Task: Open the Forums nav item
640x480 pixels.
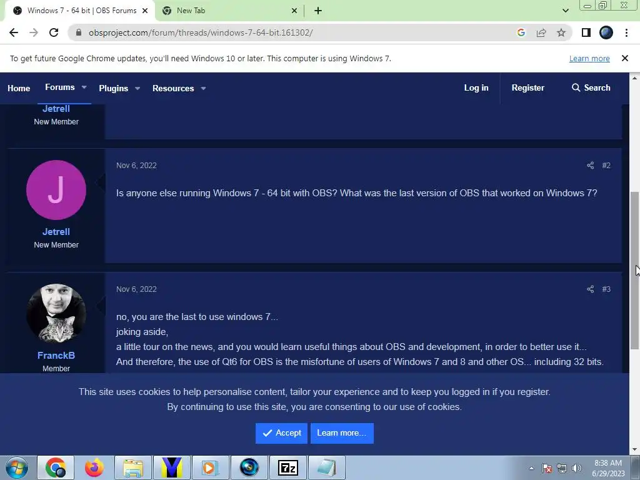Action: click(x=59, y=87)
